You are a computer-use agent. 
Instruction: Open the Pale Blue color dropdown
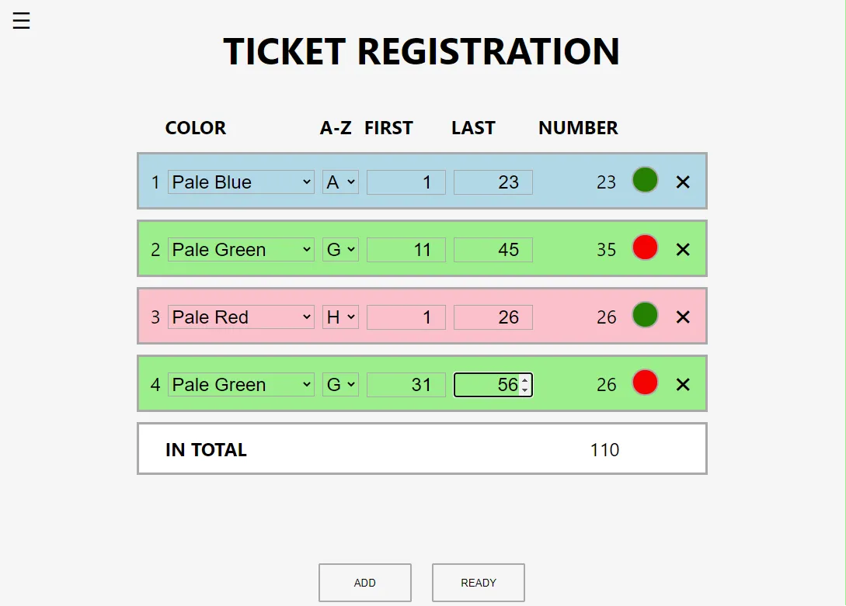click(x=241, y=182)
